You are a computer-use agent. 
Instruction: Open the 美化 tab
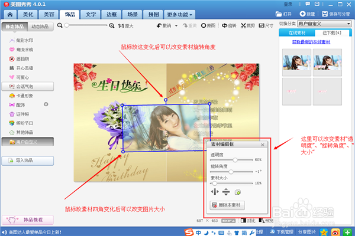(28, 14)
